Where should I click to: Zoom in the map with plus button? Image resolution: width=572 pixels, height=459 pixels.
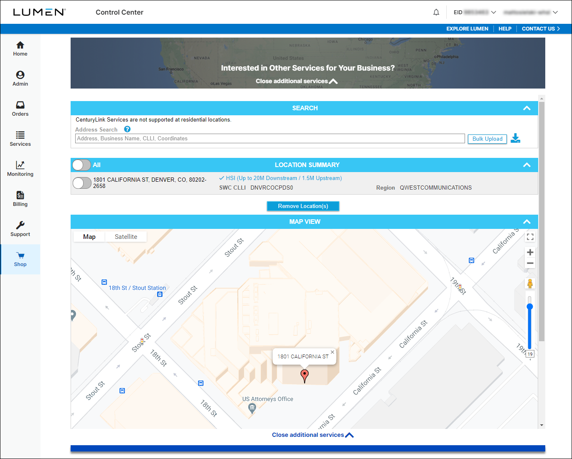(530, 252)
